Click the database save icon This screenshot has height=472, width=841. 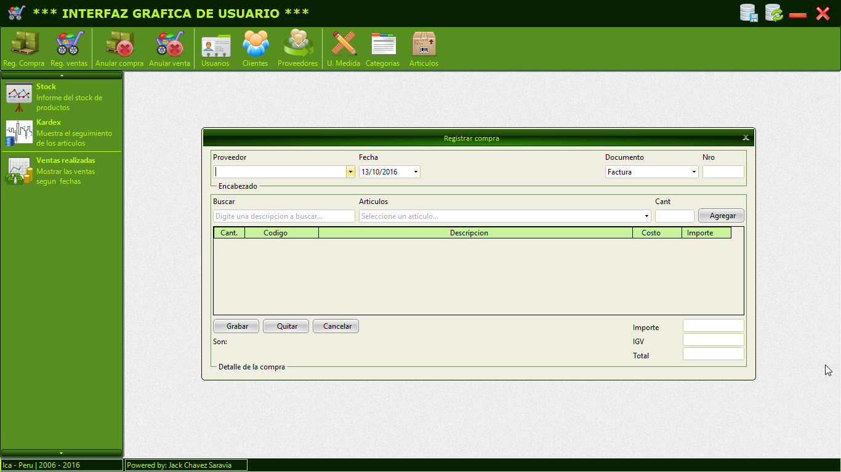click(749, 13)
